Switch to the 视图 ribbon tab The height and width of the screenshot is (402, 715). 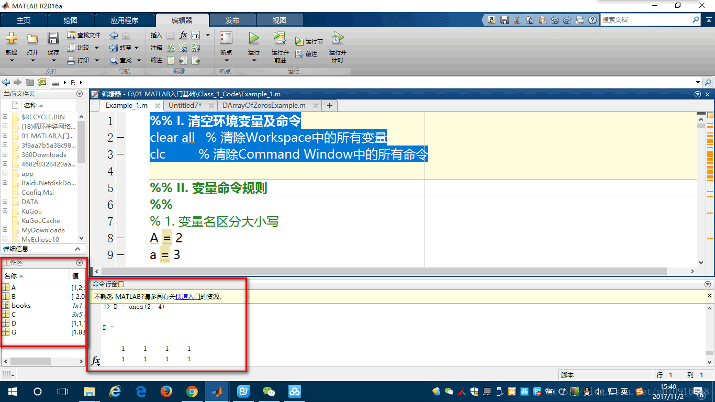click(280, 20)
